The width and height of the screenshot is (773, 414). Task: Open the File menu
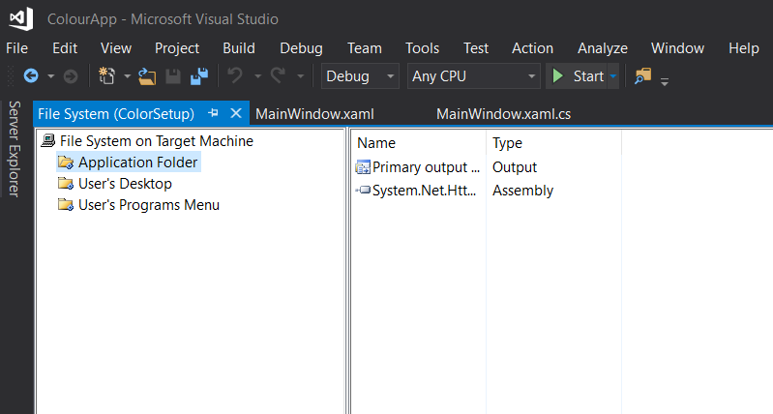(x=16, y=48)
